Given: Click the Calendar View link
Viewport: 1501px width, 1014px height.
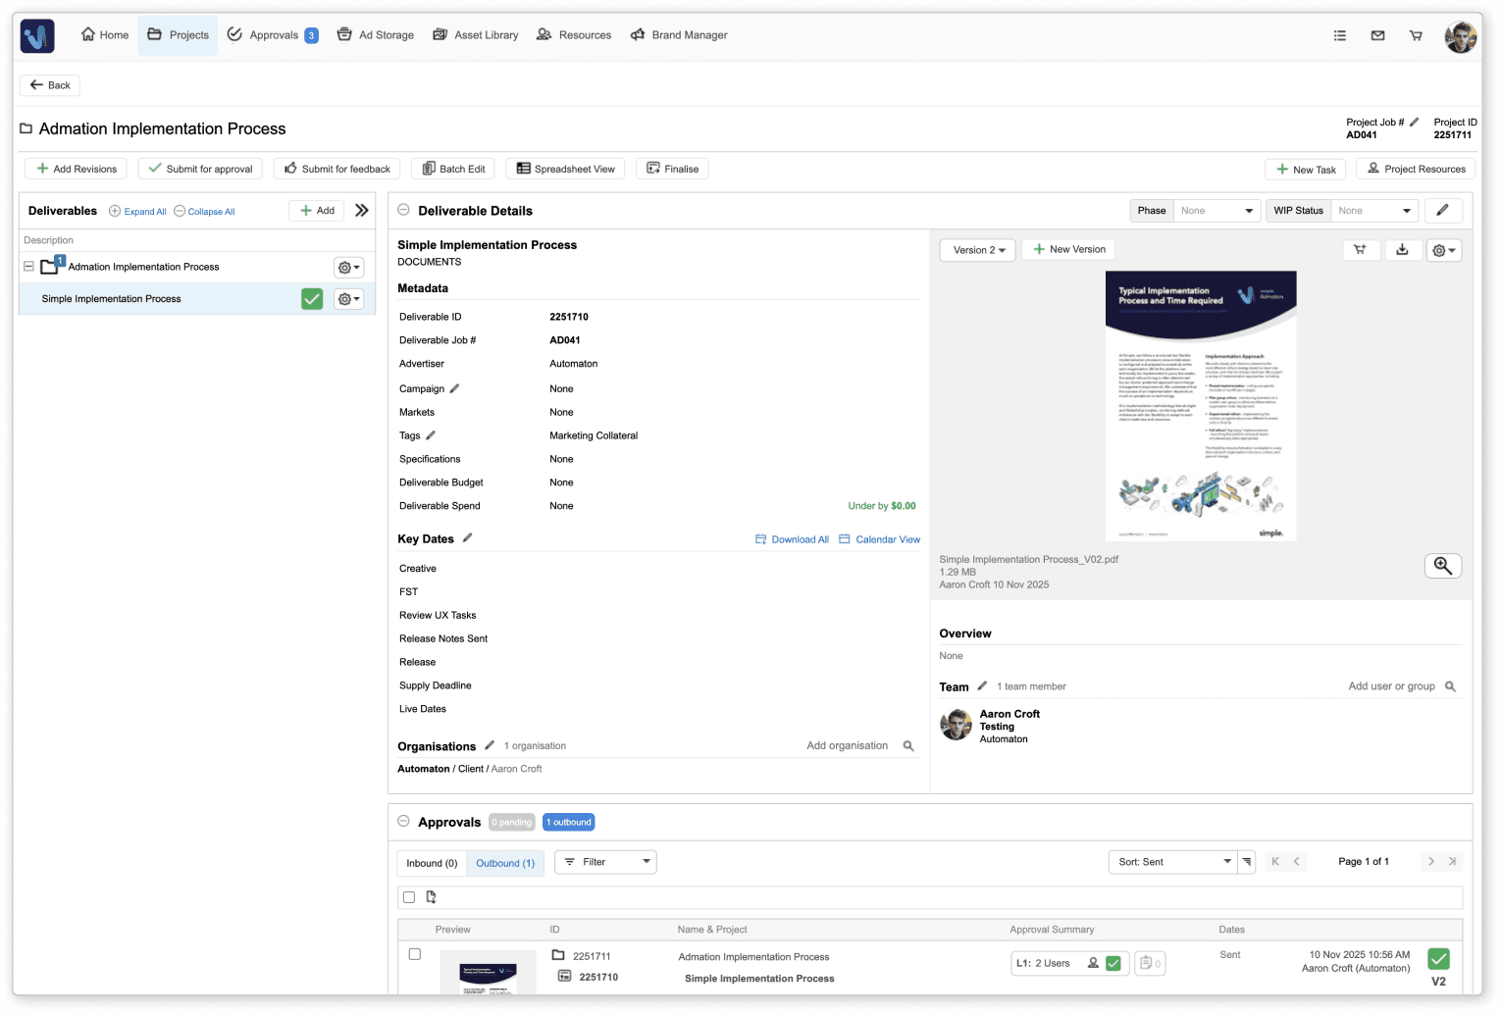Looking at the screenshot, I should [880, 539].
